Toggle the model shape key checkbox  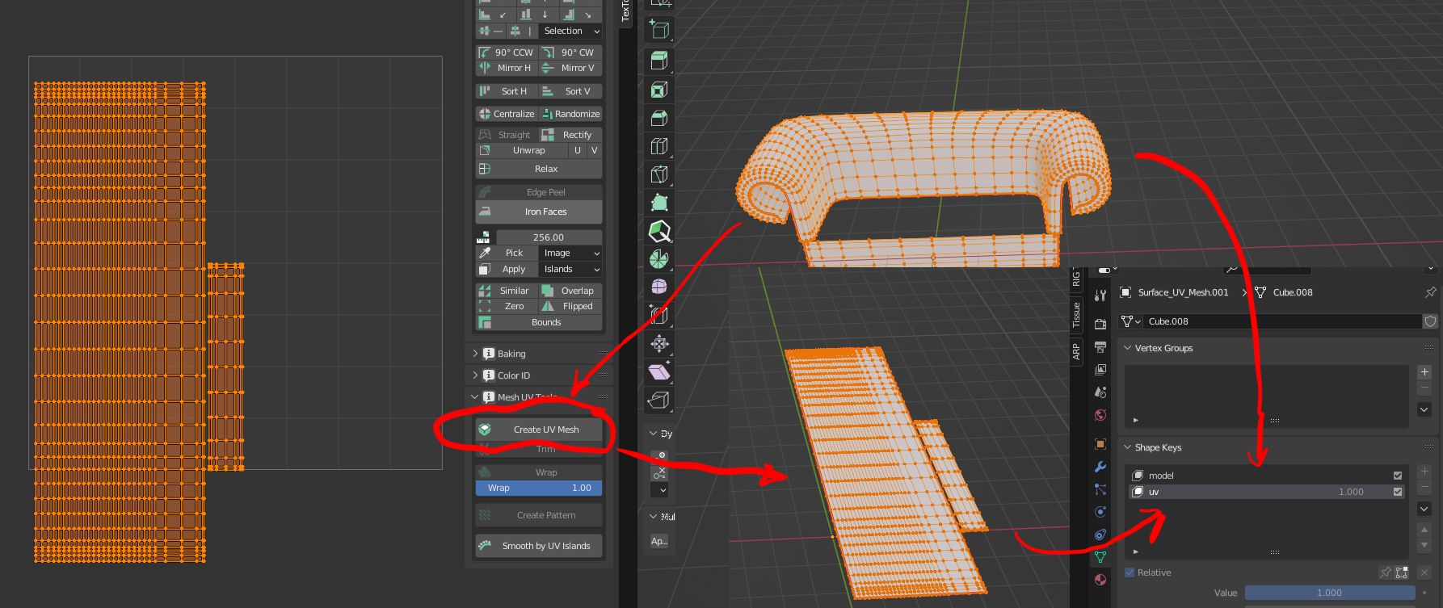coord(1398,476)
